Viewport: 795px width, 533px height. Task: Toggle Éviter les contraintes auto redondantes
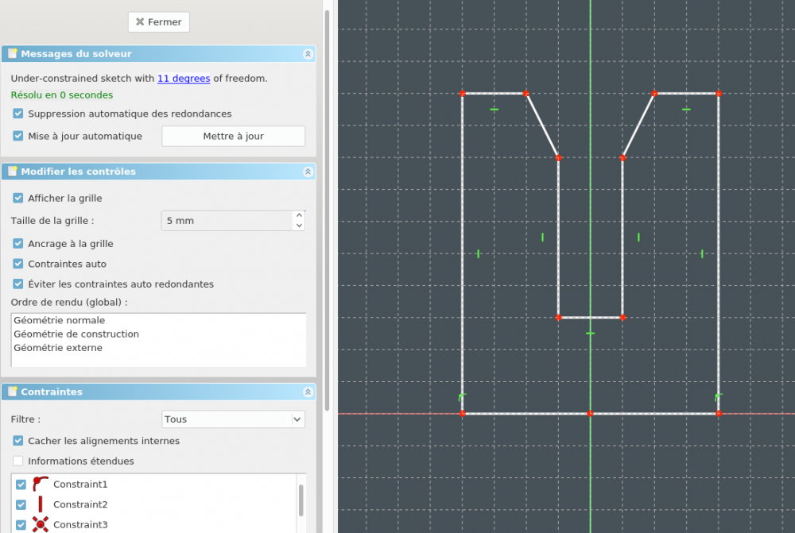[x=18, y=284]
